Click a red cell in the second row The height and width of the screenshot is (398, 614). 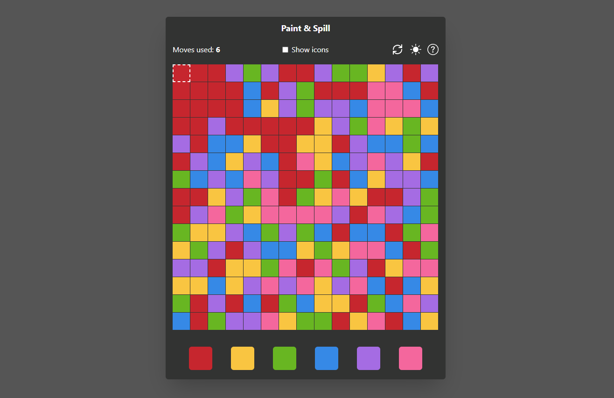pos(199,91)
